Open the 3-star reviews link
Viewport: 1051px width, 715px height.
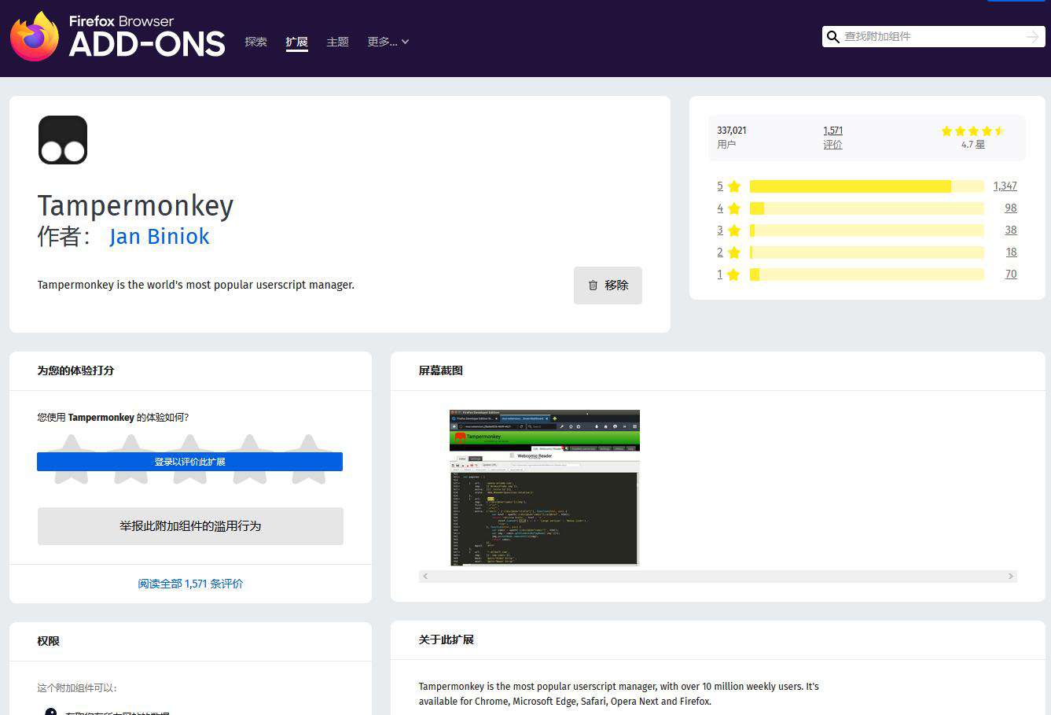pos(720,230)
